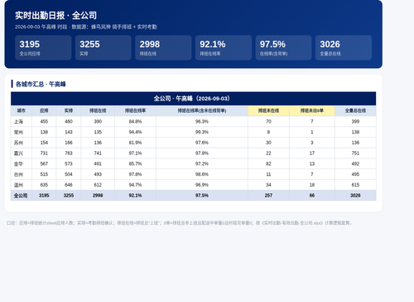Click 455 in the 上海 row
Viewport: 414px width, 302px height.
(44, 121)
